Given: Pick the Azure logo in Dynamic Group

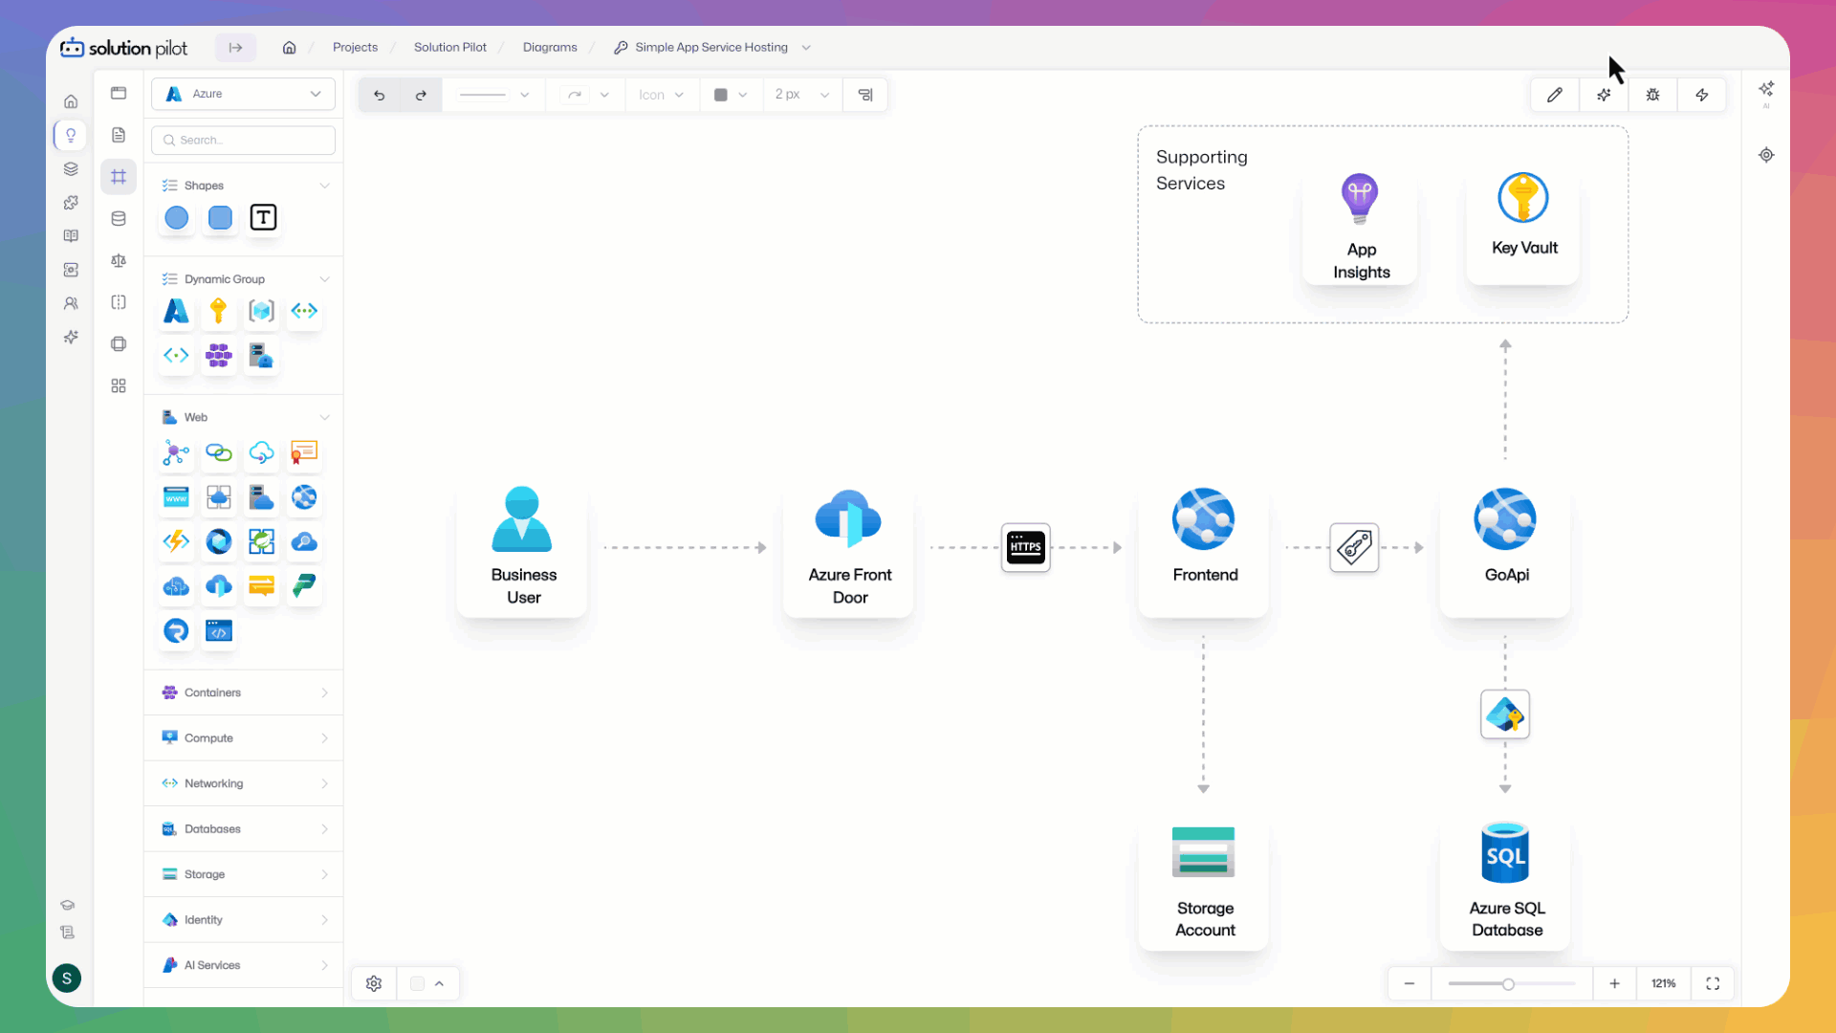Looking at the screenshot, I should click(x=176, y=311).
